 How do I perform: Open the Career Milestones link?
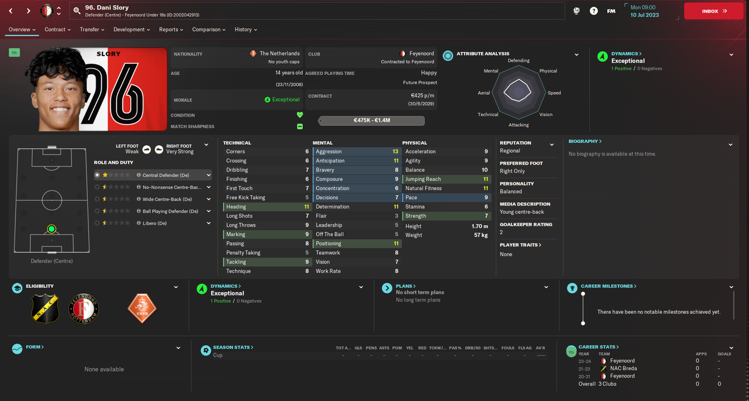click(609, 286)
